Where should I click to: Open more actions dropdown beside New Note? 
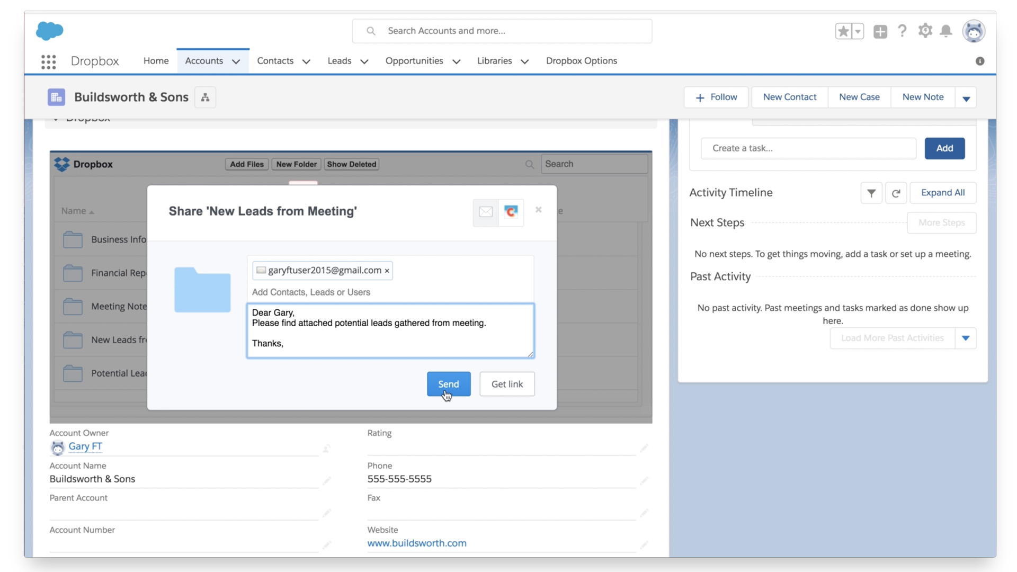pos(966,98)
